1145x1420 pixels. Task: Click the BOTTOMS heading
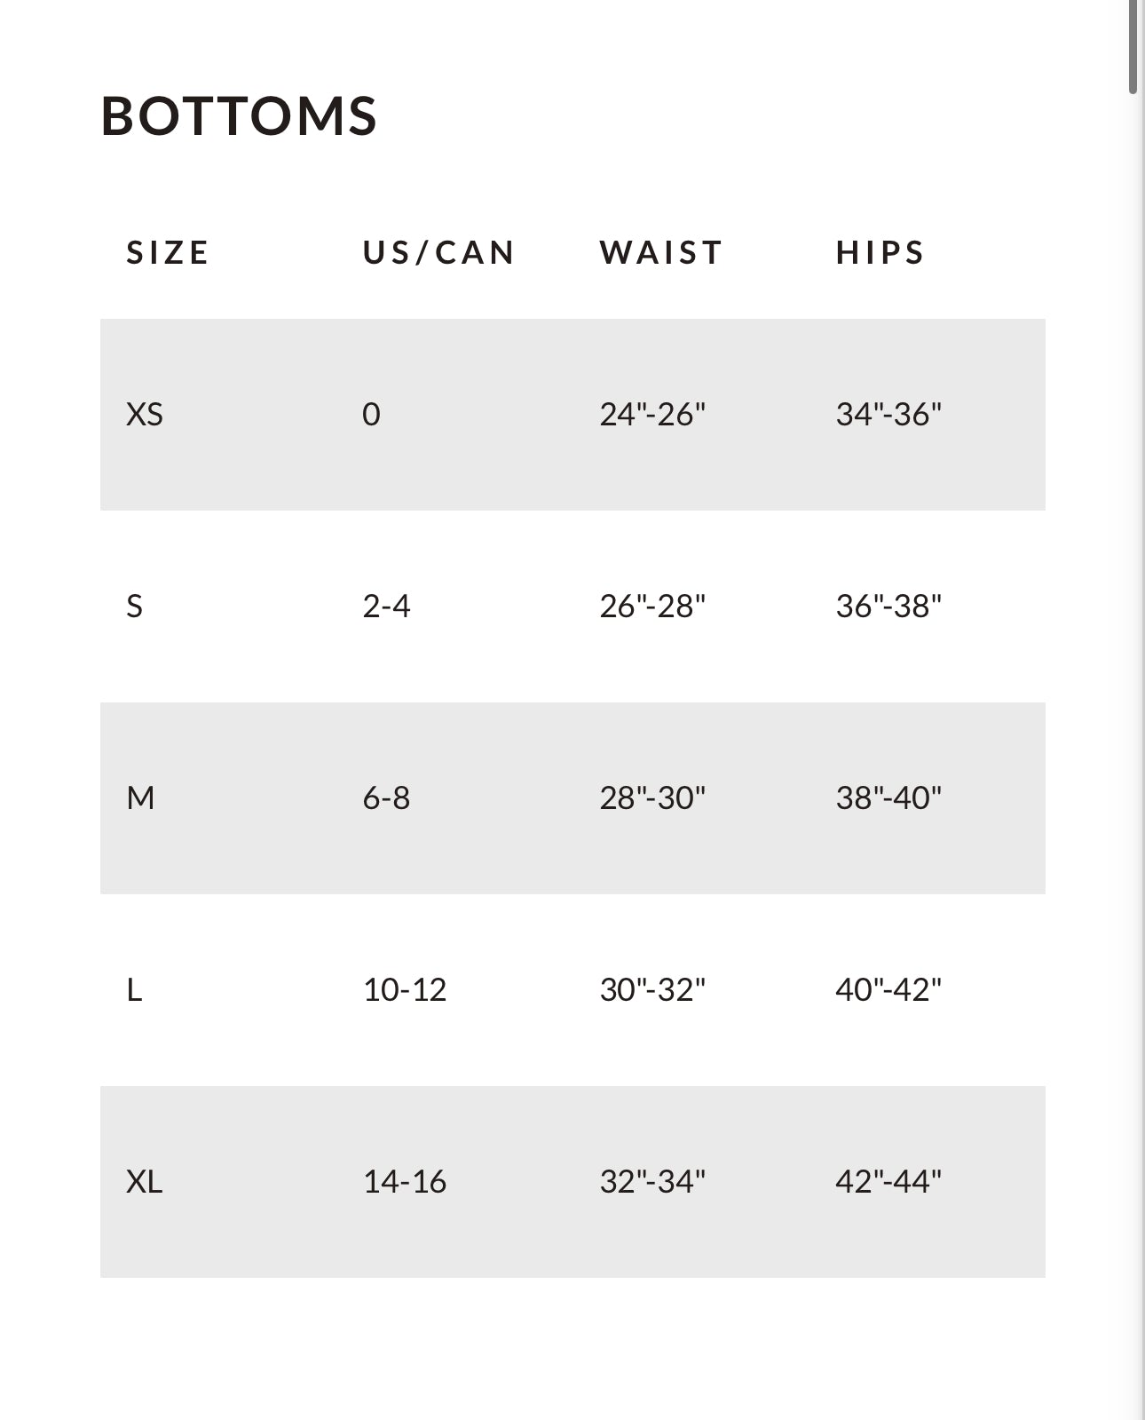[x=239, y=116]
